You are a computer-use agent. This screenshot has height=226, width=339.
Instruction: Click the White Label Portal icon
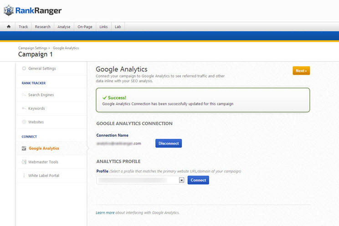point(24,175)
